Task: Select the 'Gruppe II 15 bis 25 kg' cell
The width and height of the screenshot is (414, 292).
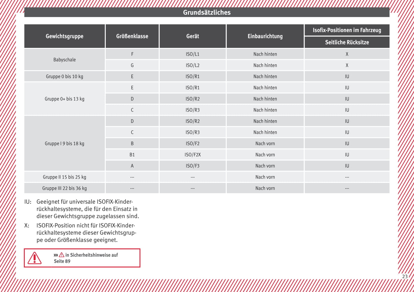Action: 65,177
